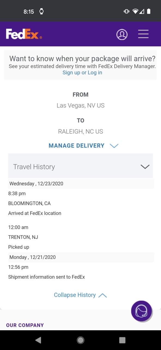
Task: Tap the vibrate mode status icon
Action: [x=127, y=11]
